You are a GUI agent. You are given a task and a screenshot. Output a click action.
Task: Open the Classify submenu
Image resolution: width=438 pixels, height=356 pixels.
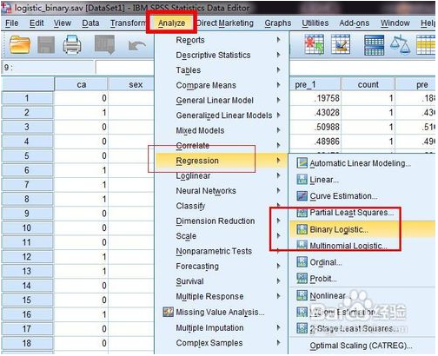tap(222, 206)
